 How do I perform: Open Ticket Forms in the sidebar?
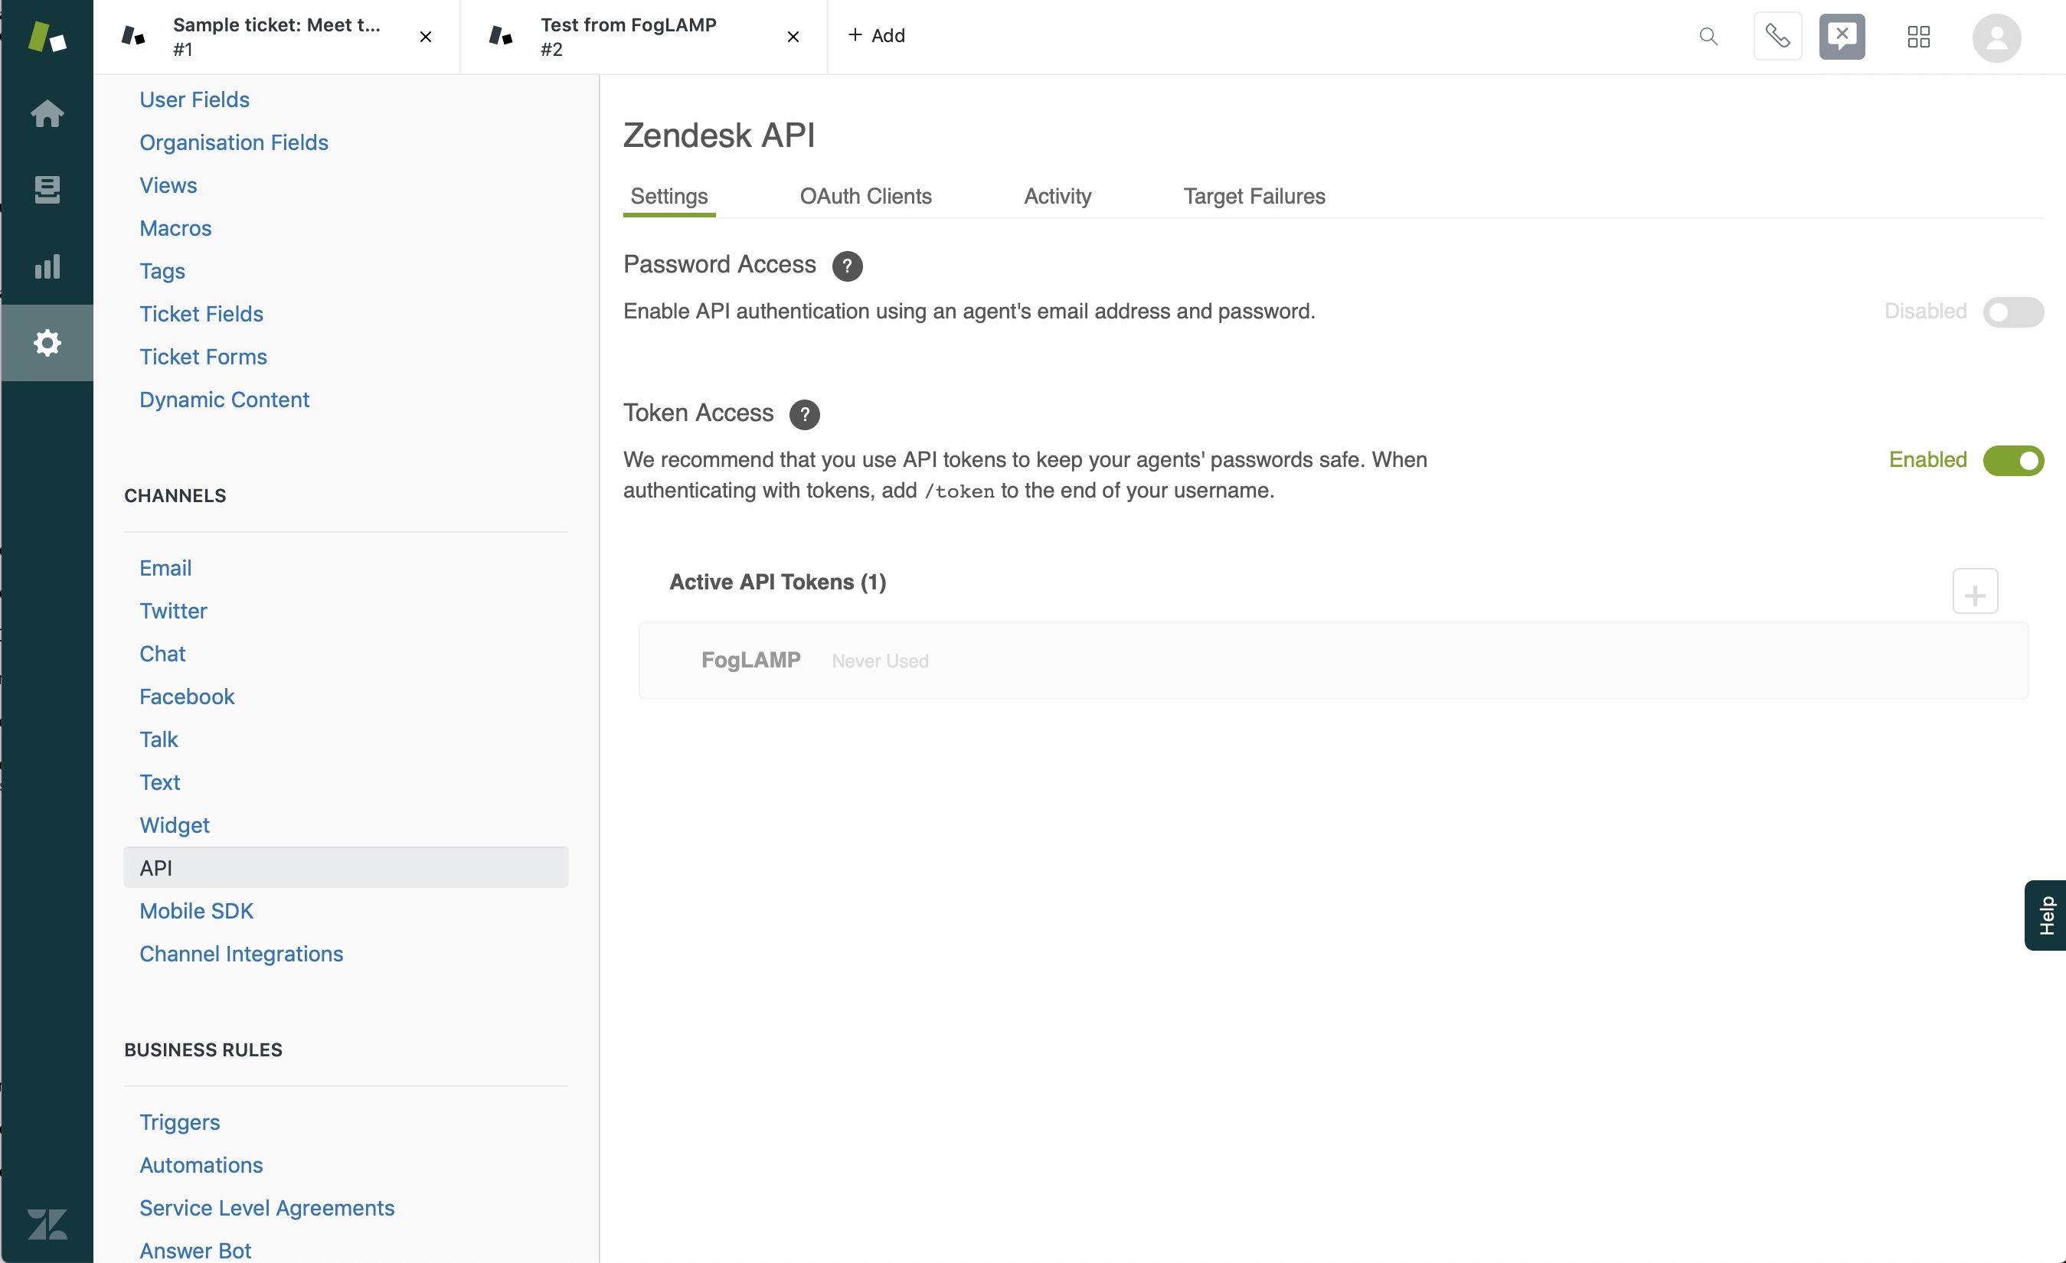(203, 356)
